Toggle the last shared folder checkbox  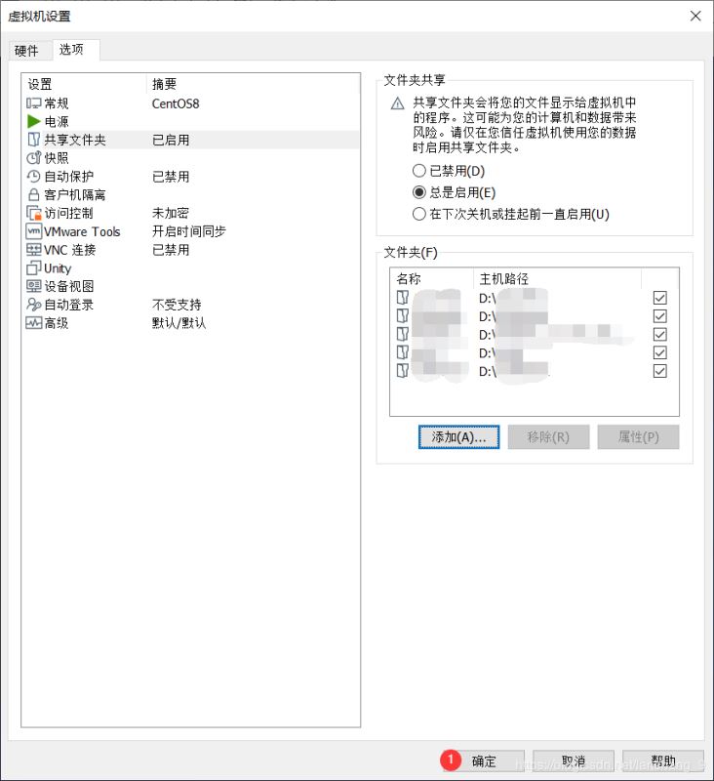660,371
